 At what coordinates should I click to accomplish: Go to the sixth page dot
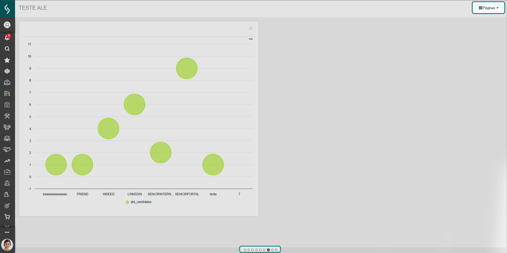click(264, 250)
